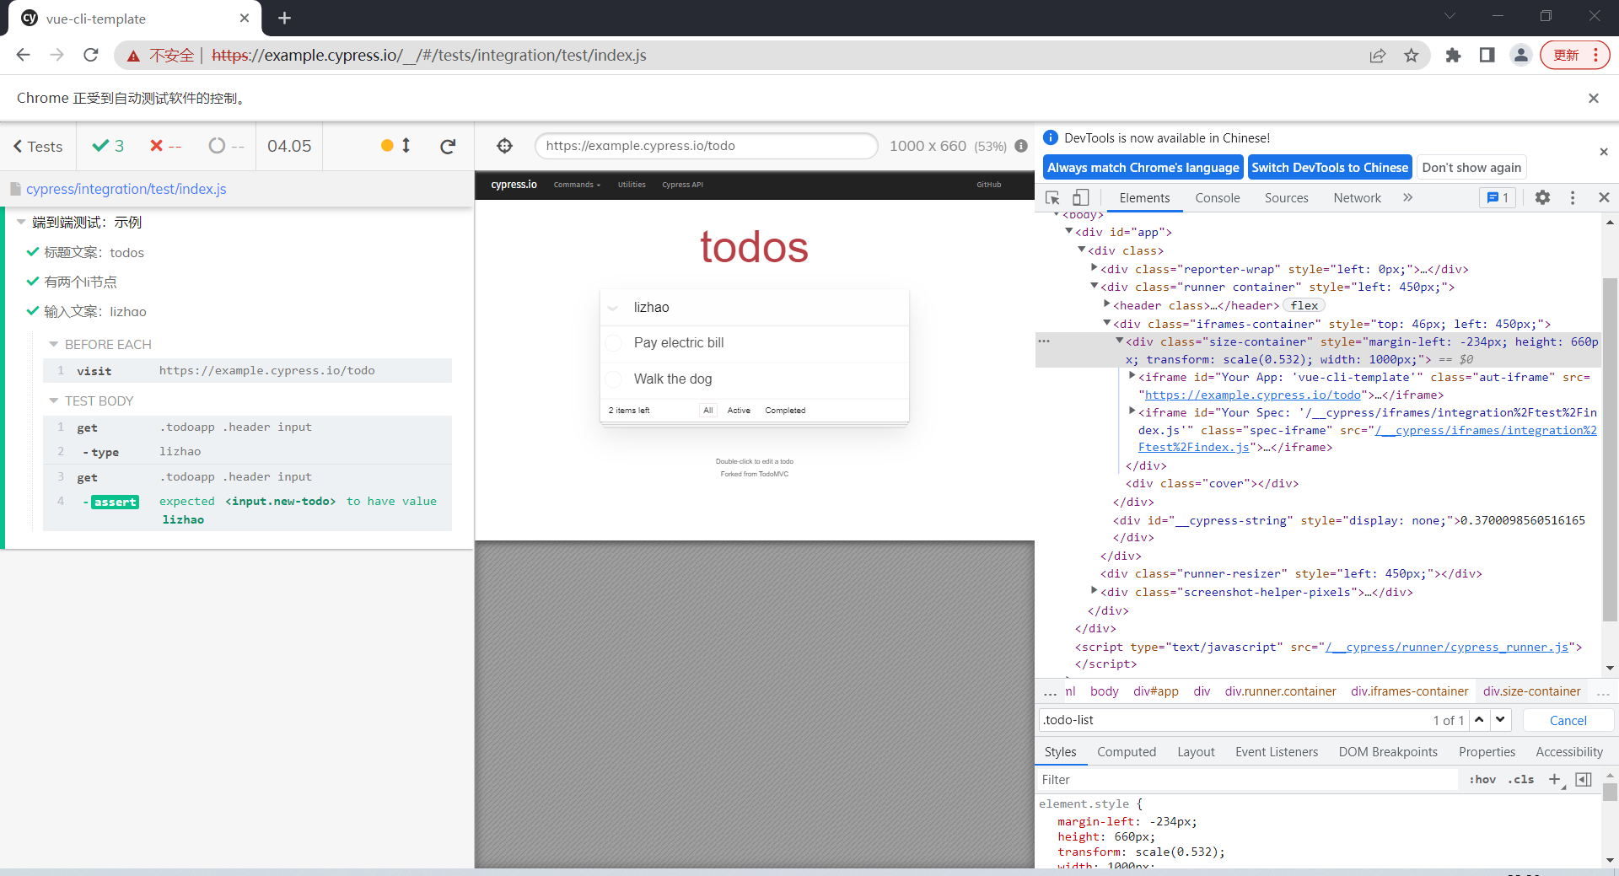Switch to DevTools Network tab
Screen dimensions: 1619x876
[1357, 198]
